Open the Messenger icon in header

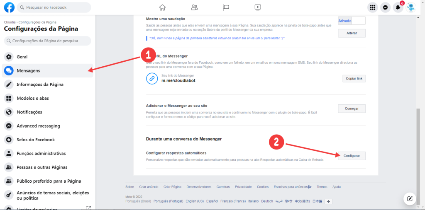pyautogui.click(x=385, y=7)
